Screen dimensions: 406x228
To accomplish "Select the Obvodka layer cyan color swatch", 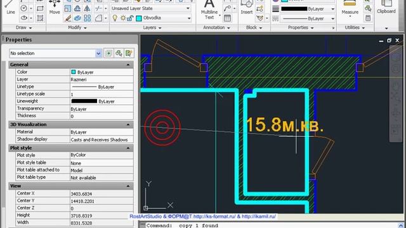I will [139, 18].
